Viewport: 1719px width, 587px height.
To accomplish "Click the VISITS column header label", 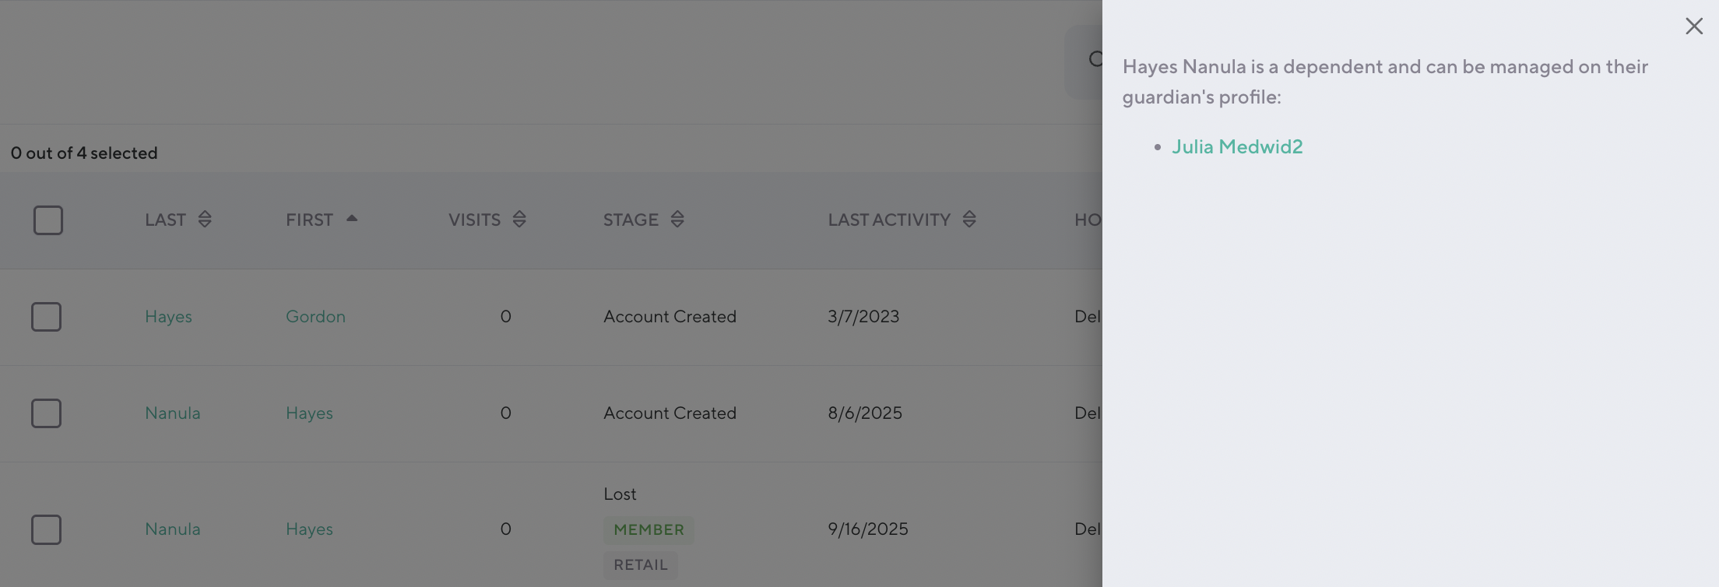I will click(x=474, y=220).
